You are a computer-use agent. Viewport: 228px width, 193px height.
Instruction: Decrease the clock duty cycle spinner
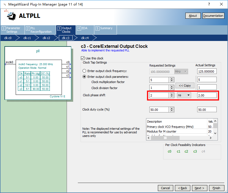(172, 111)
